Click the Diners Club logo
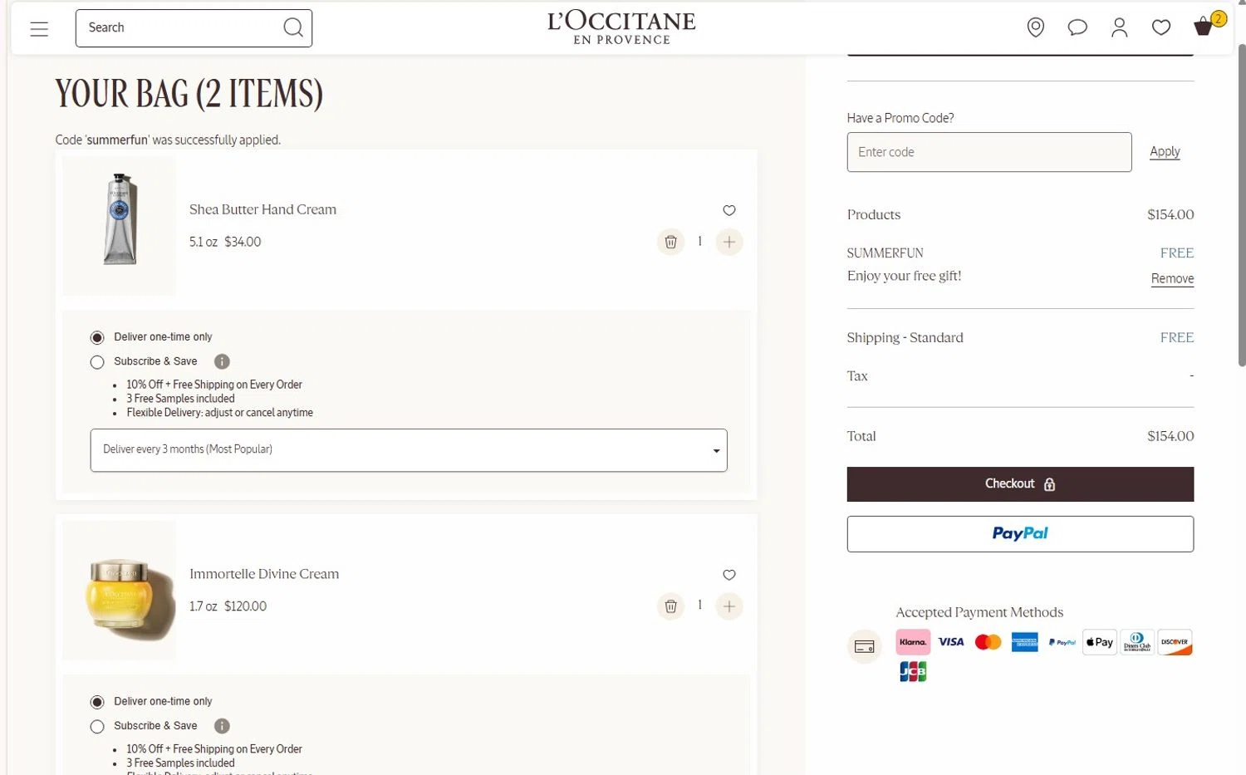This screenshot has height=775, width=1246. [1137, 642]
